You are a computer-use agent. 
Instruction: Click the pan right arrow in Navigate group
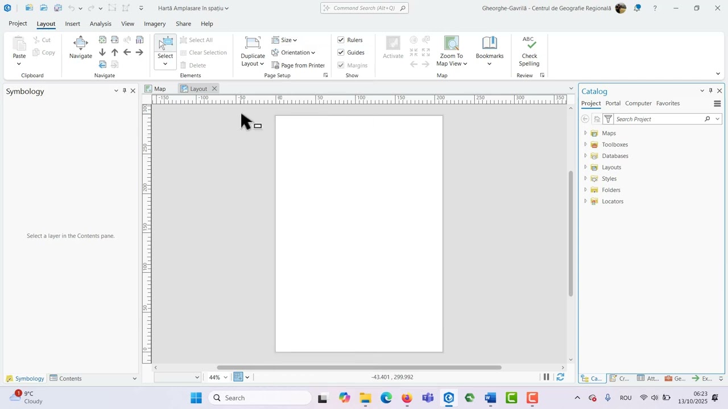pyautogui.click(x=139, y=52)
